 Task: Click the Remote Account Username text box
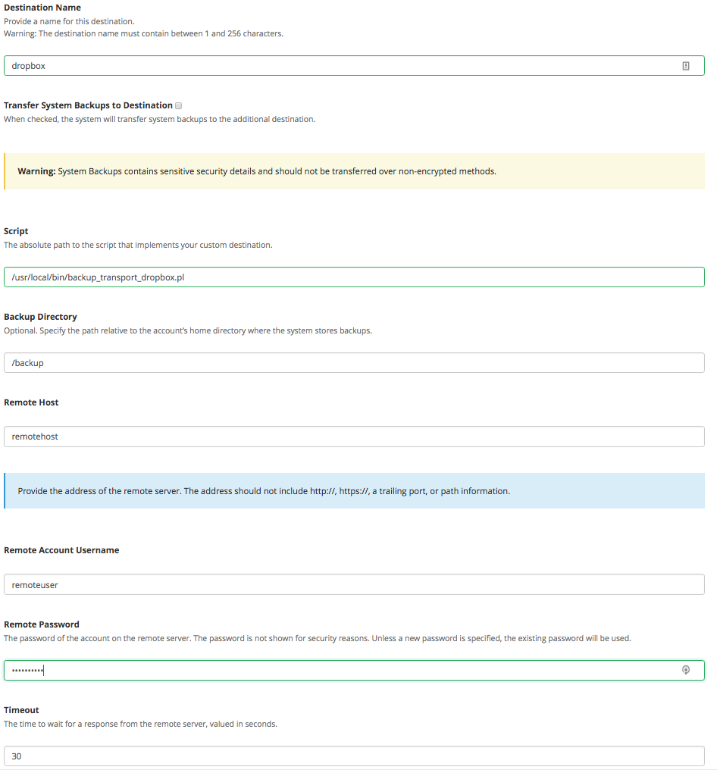pos(354,585)
